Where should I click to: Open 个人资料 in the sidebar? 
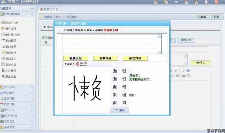pyautogui.click(x=8, y=71)
